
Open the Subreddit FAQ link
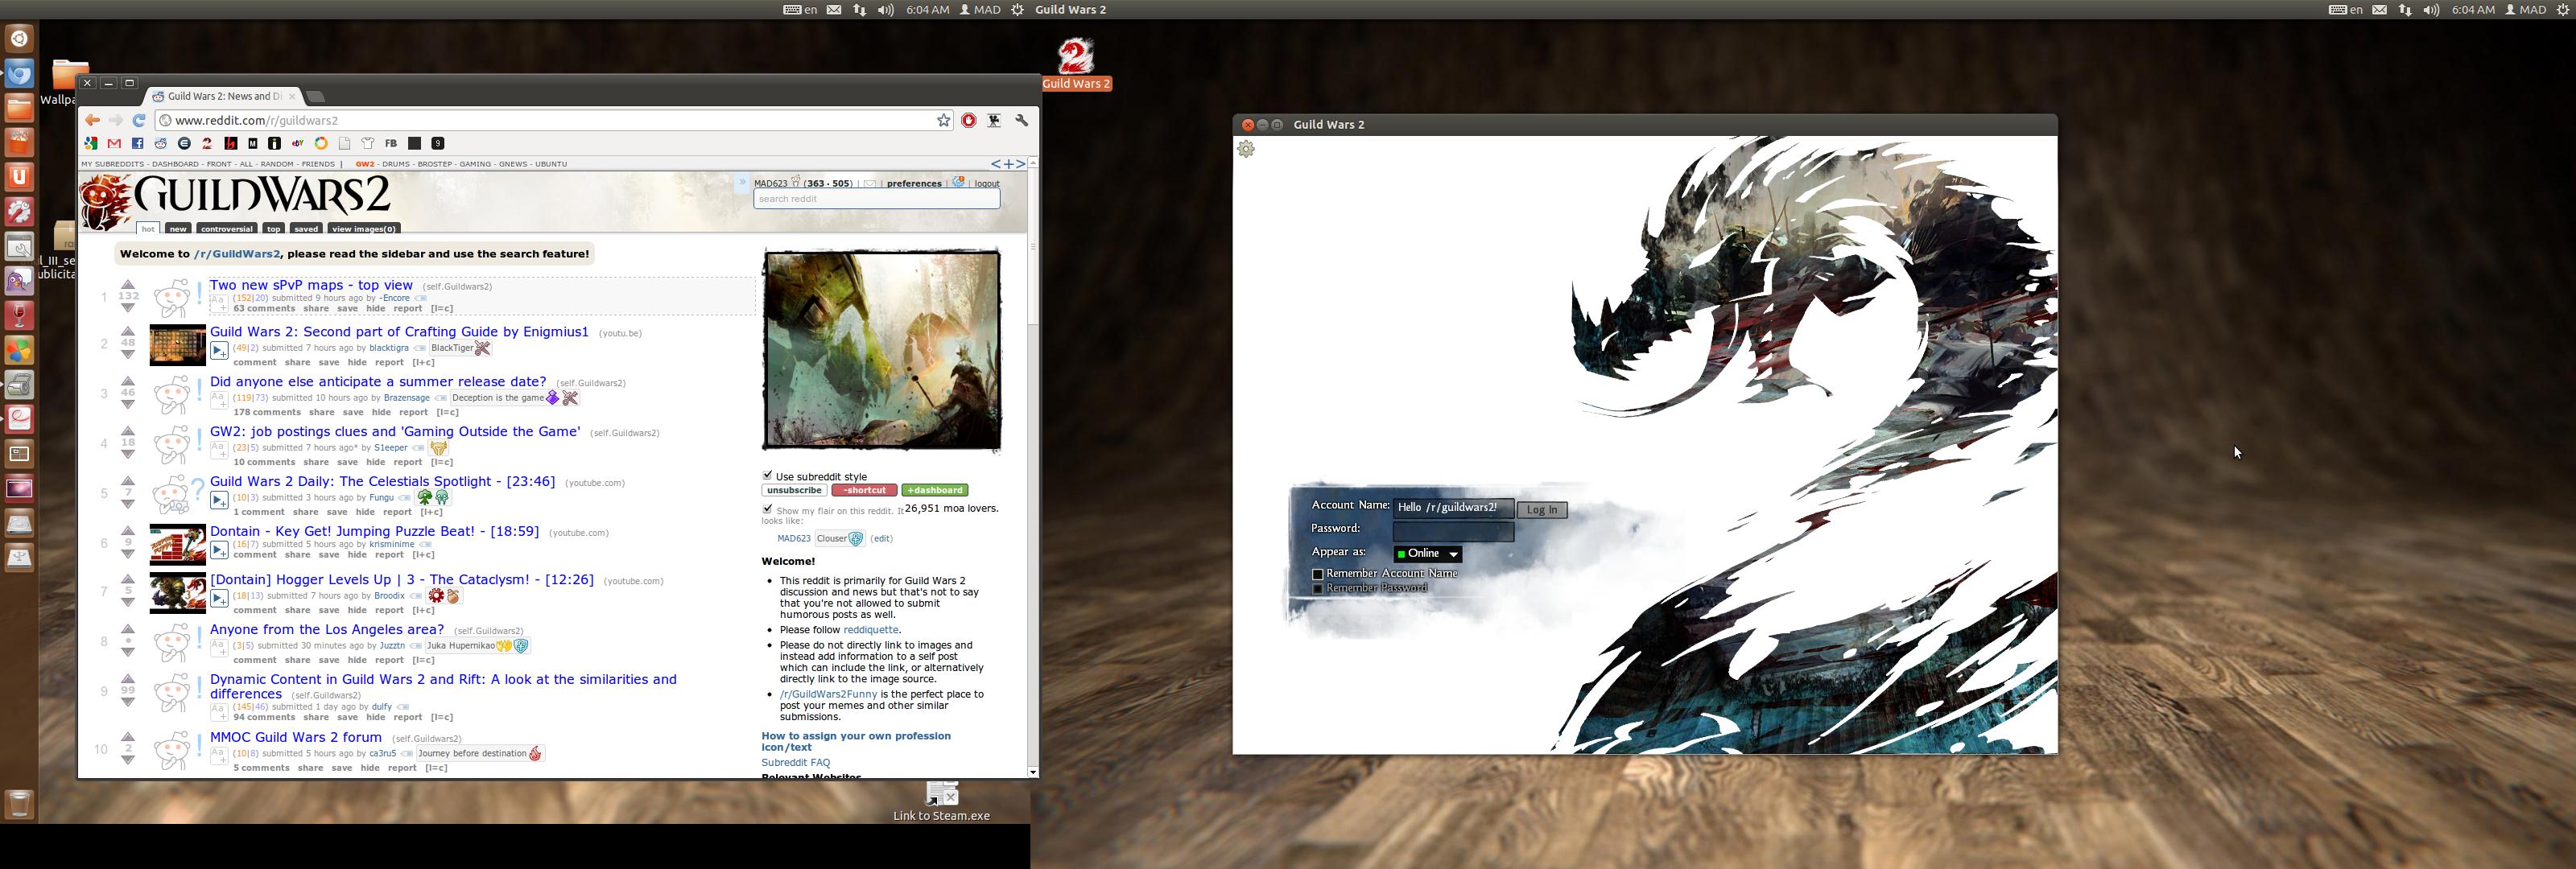click(x=796, y=763)
